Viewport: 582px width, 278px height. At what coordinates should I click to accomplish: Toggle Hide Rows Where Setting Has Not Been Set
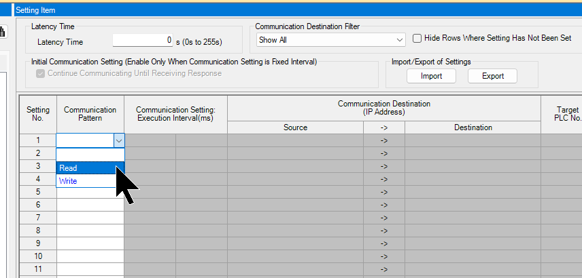417,38
